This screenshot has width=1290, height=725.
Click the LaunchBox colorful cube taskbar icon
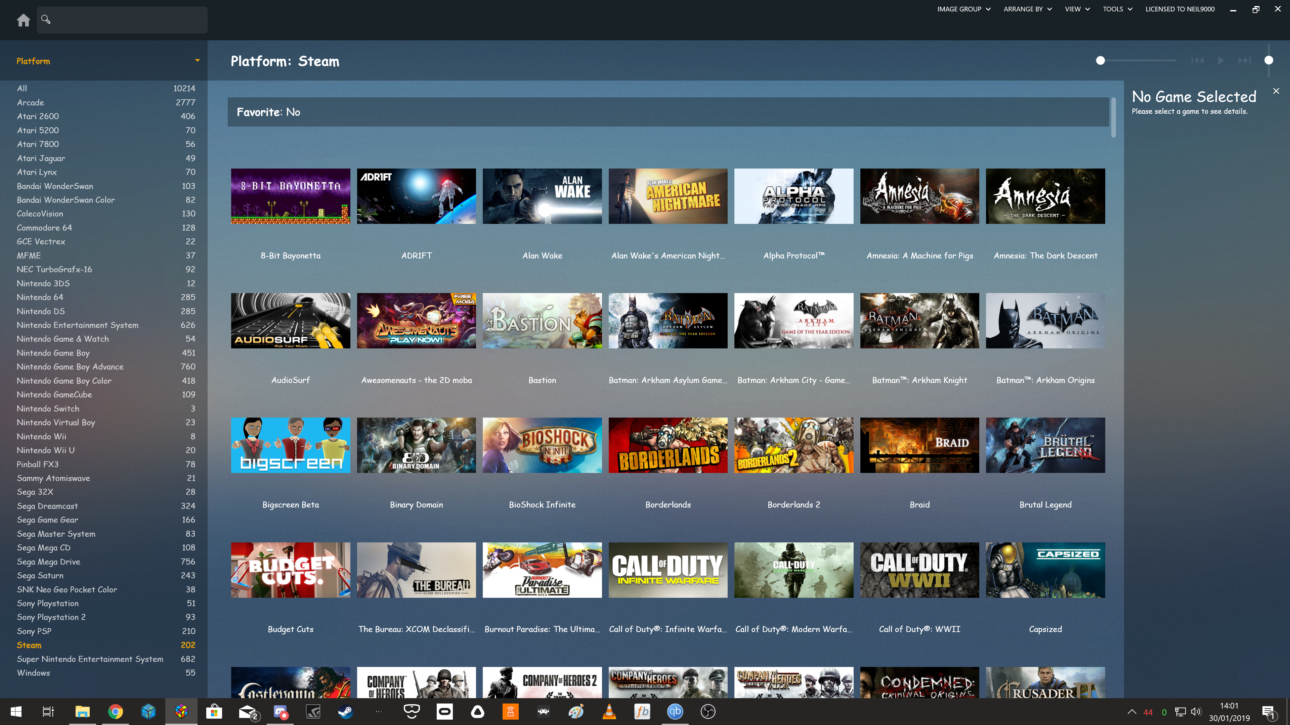click(181, 712)
